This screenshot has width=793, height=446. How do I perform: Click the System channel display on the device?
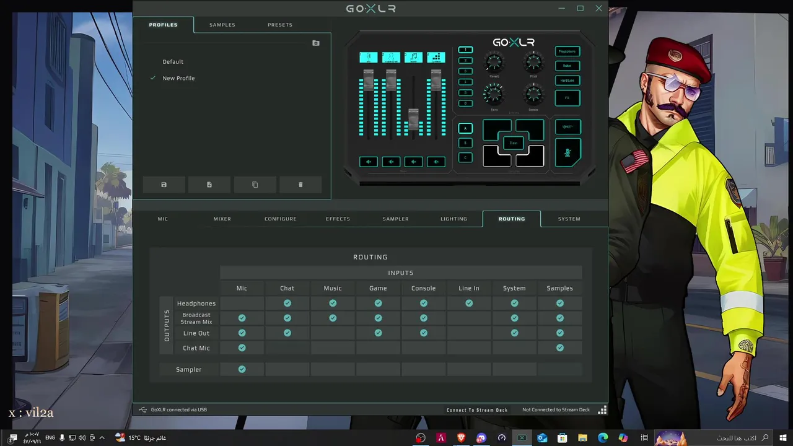tap(436, 58)
